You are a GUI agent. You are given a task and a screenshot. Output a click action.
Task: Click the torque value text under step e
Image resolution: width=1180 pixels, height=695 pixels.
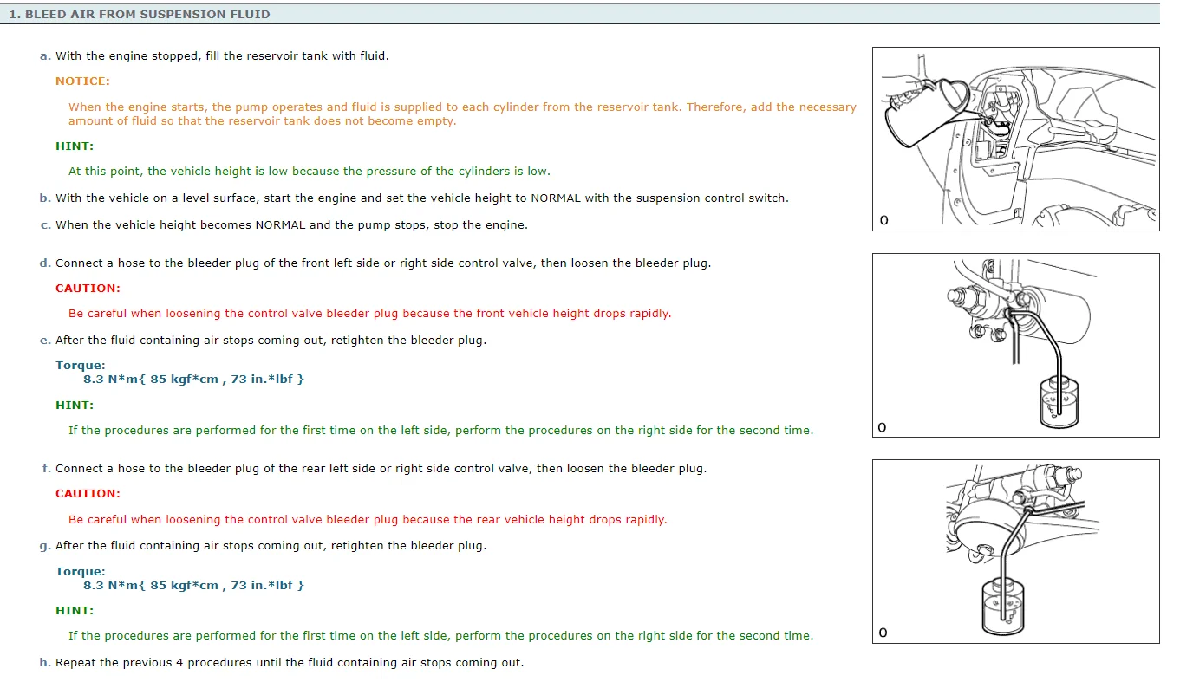pyautogui.click(x=193, y=380)
